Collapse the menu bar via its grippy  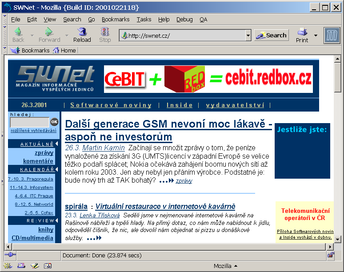point(4,19)
